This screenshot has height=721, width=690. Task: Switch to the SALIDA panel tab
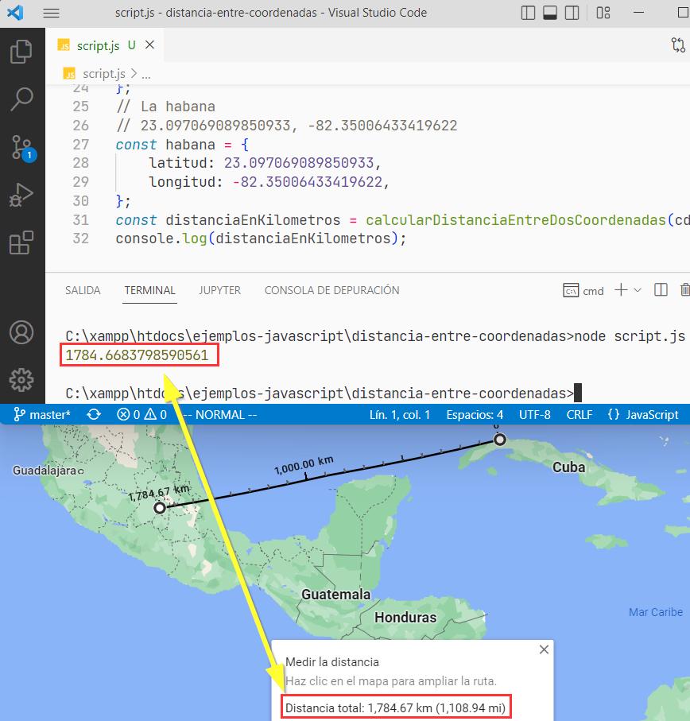83,290
